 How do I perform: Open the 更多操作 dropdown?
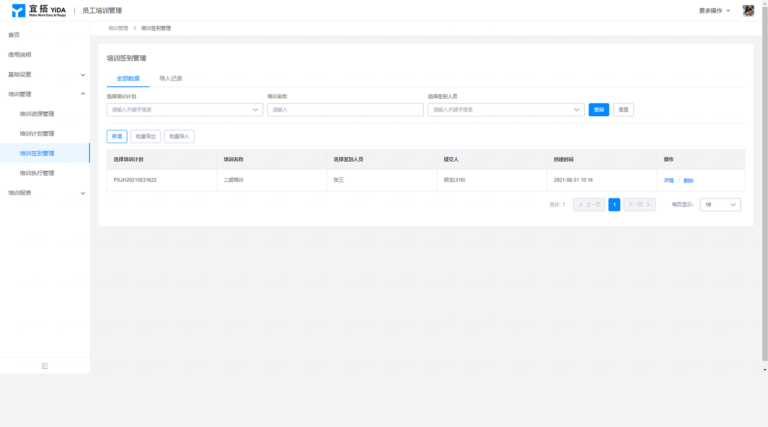click(715, 11)
